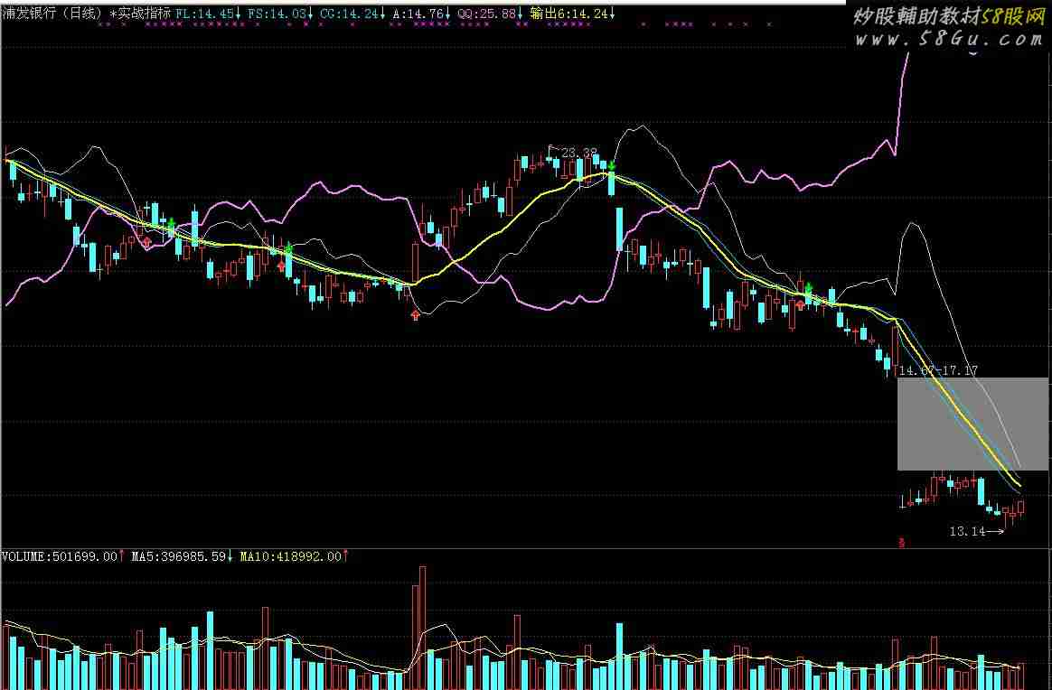Click the FS:14.03 indicator value

pos(280,14)
